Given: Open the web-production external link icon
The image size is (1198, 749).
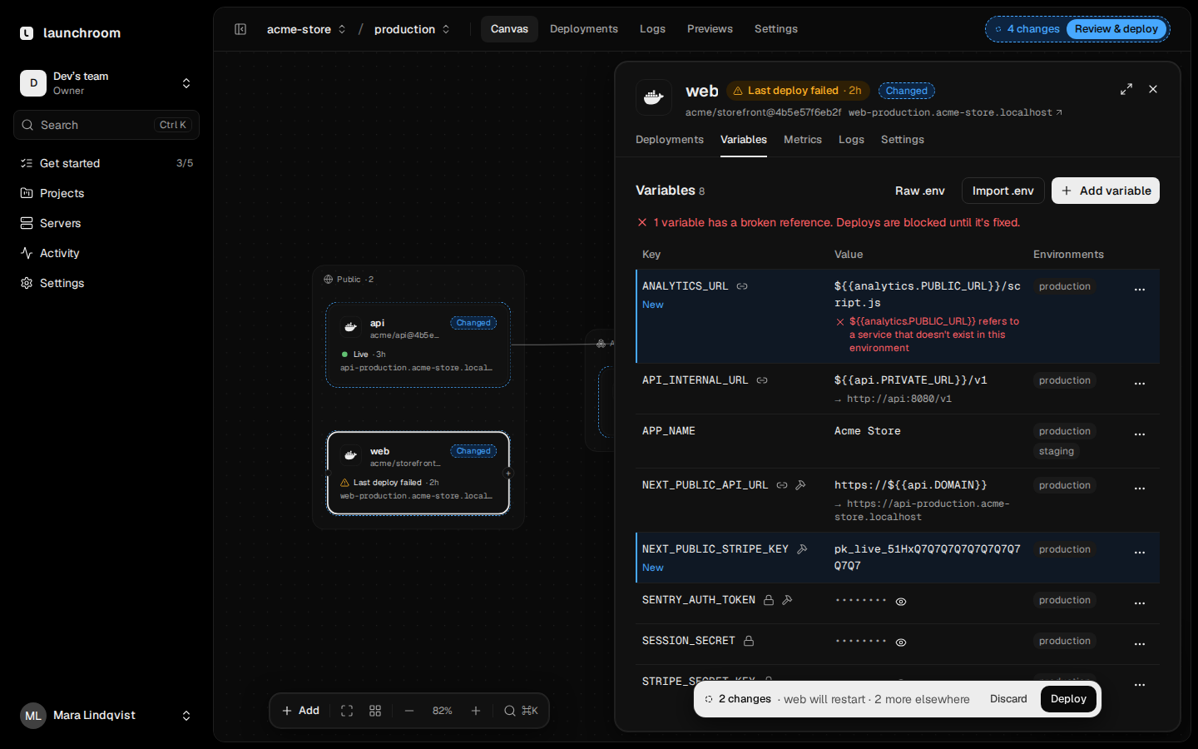Looking at the screenshot, I should coord(1059,112).
